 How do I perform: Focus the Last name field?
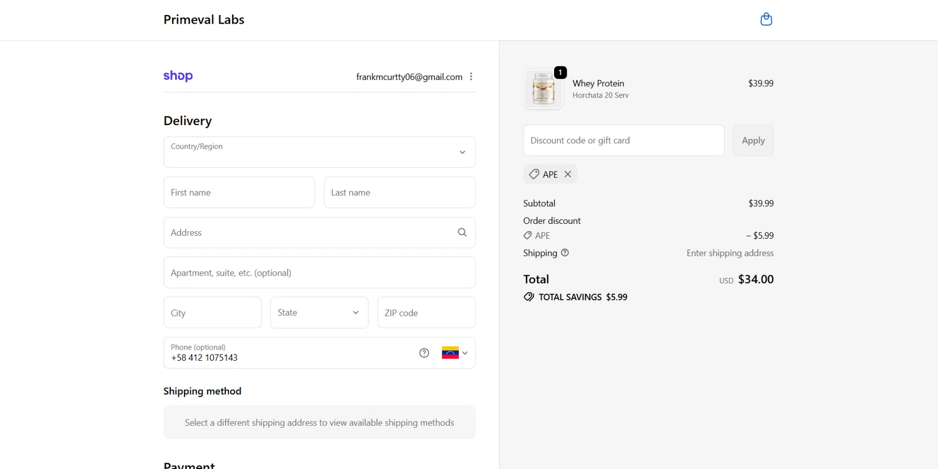click(400, 193)
